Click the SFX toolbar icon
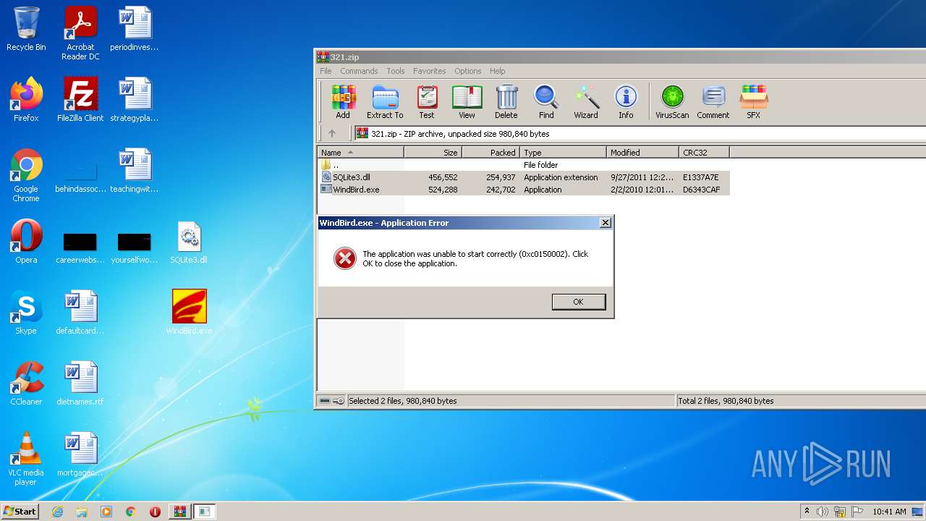The width and height of the screenshot is (926, 521). click(x=753, y=102)
